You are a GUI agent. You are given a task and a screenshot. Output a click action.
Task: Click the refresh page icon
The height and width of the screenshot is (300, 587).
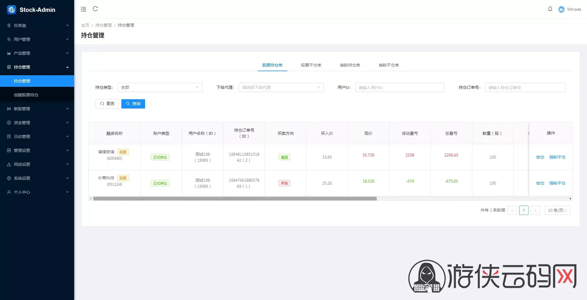click(x=95, y=9)
